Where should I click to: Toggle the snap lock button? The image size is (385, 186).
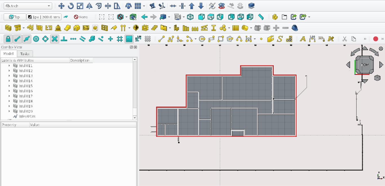[8, 39]
